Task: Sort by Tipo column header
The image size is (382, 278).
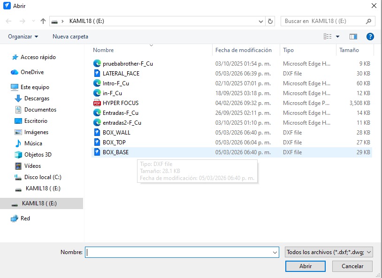Action: (288, 50)
